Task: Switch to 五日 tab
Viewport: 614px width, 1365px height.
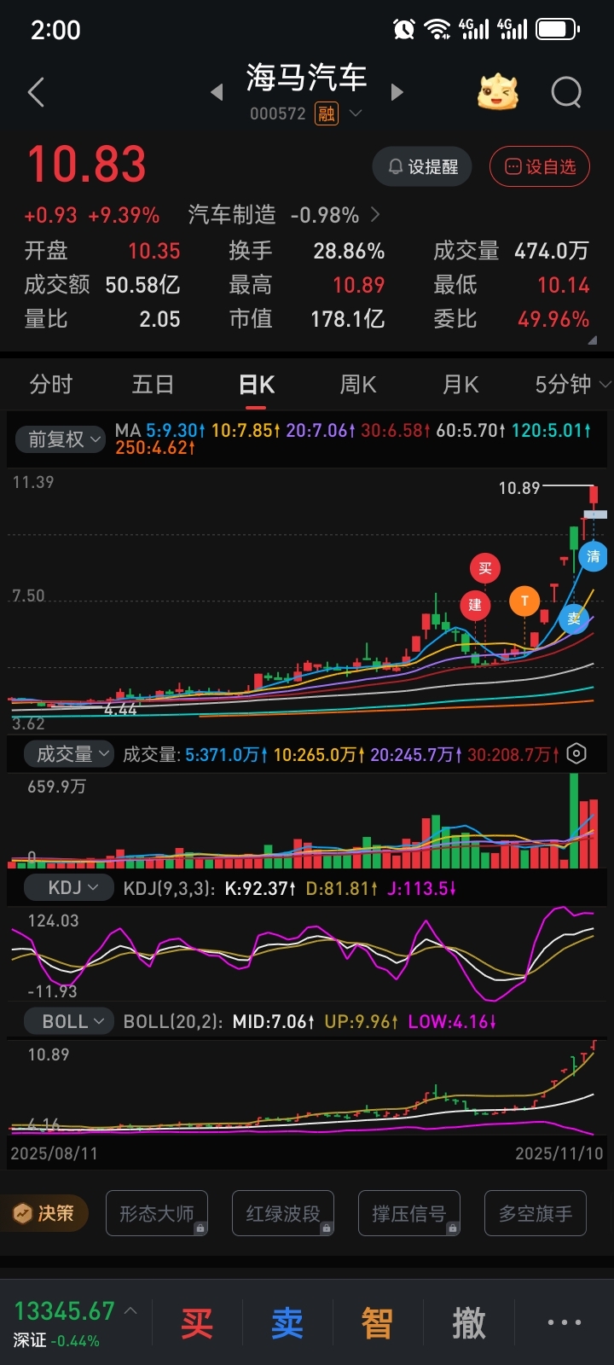Action: point(153,385)
